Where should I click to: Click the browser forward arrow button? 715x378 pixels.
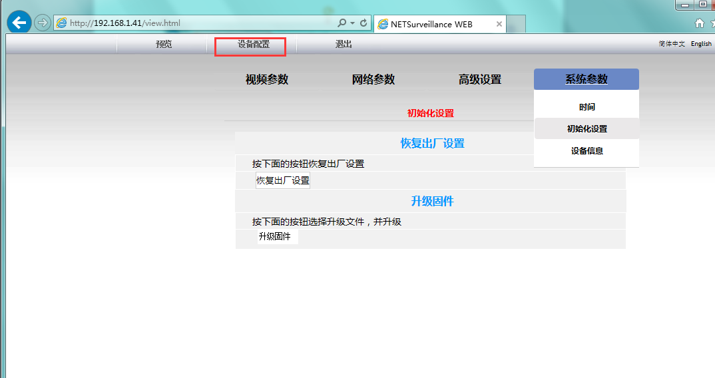(x=42, y=23)
